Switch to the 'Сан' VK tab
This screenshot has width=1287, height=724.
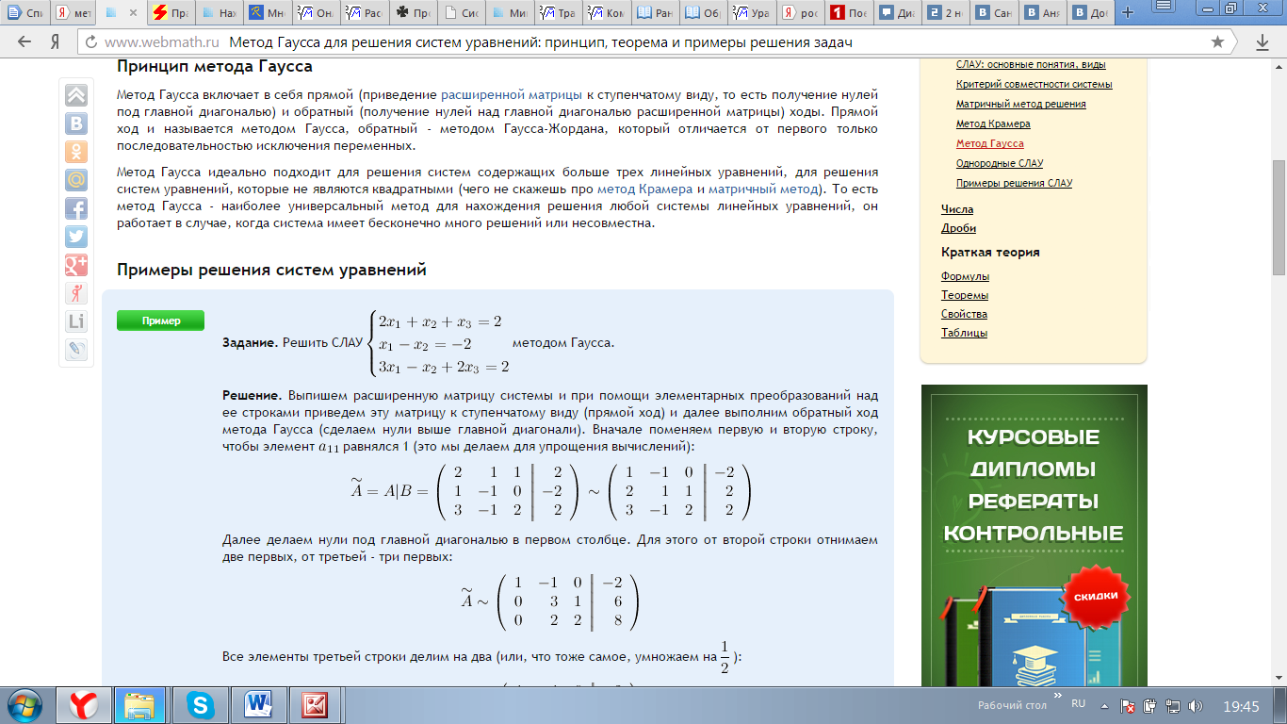(994, 13)
